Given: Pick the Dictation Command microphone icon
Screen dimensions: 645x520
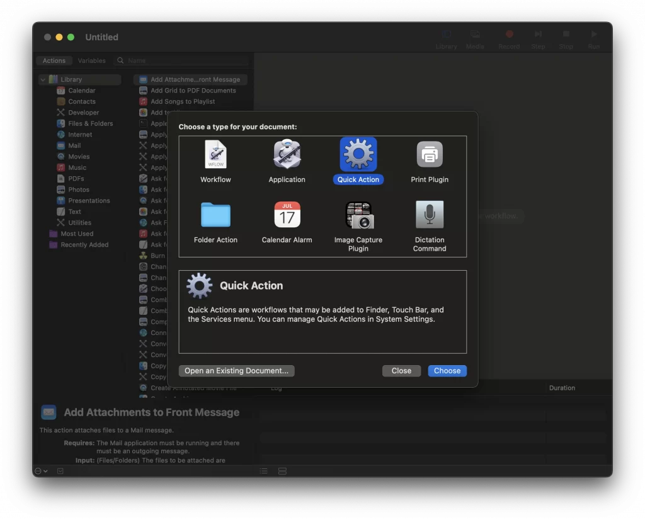Looking at the screenshot, I should pos(430,215).
